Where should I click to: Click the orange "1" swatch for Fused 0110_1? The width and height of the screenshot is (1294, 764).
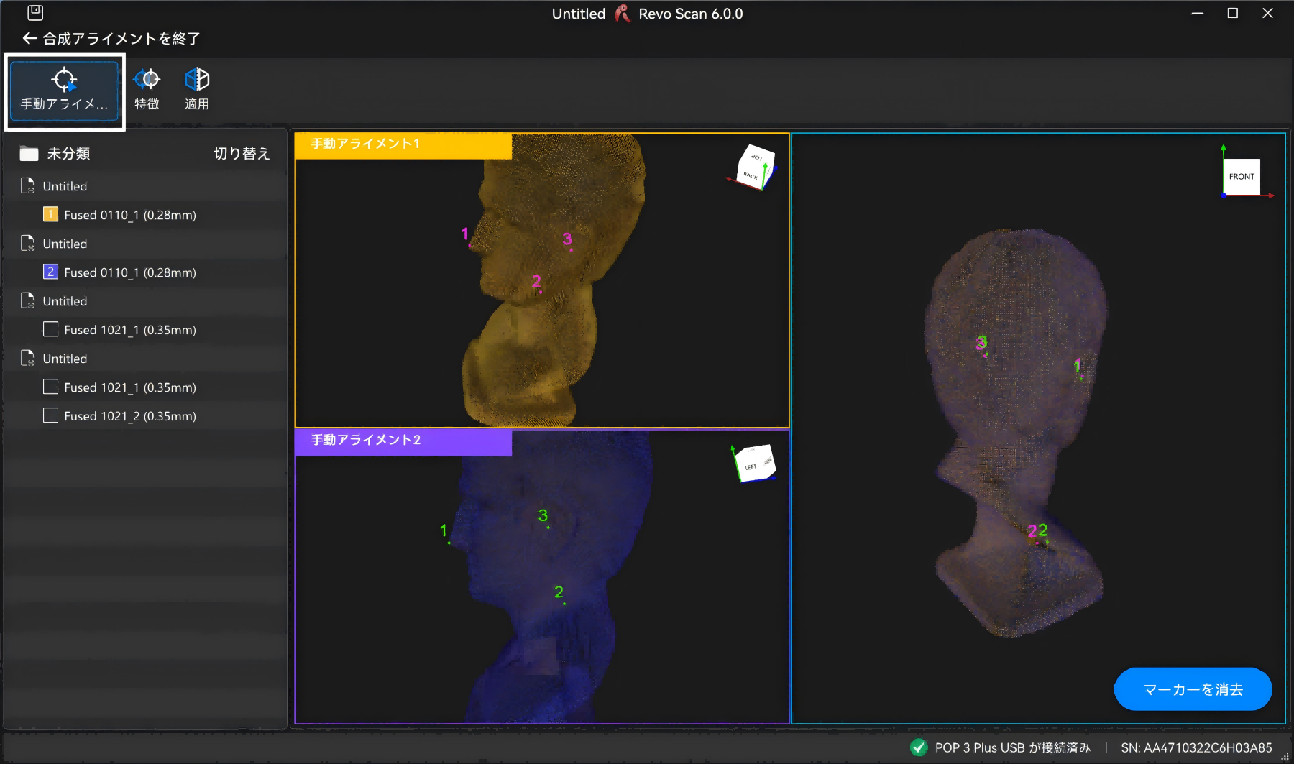(x=50, y=215)
